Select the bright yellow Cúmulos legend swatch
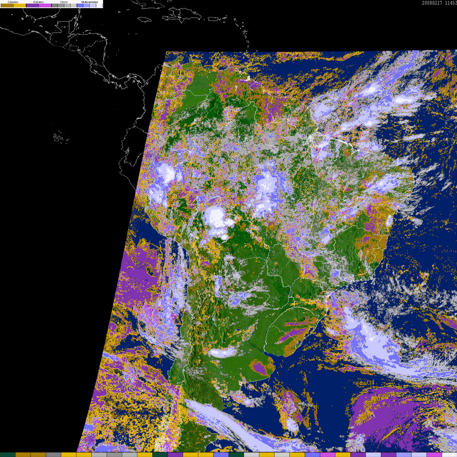The height and width of the screenshot is (457, 457). 20,5
